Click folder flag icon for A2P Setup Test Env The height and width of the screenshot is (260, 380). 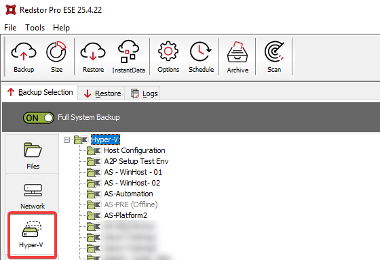[94, 161]
